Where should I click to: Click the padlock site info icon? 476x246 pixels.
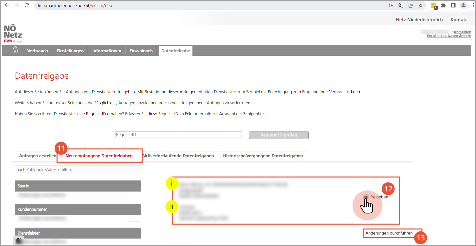[39, 5]
